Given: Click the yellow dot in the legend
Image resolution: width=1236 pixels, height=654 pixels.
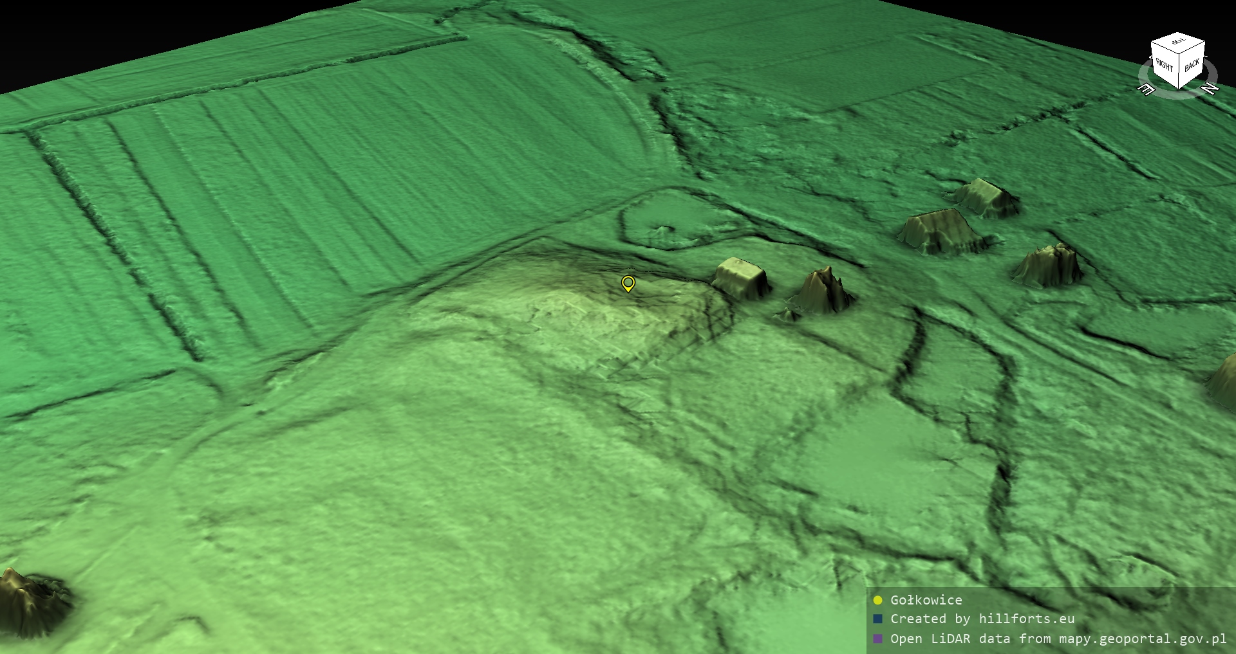Looking at the screenshot, I should (877, 600).
